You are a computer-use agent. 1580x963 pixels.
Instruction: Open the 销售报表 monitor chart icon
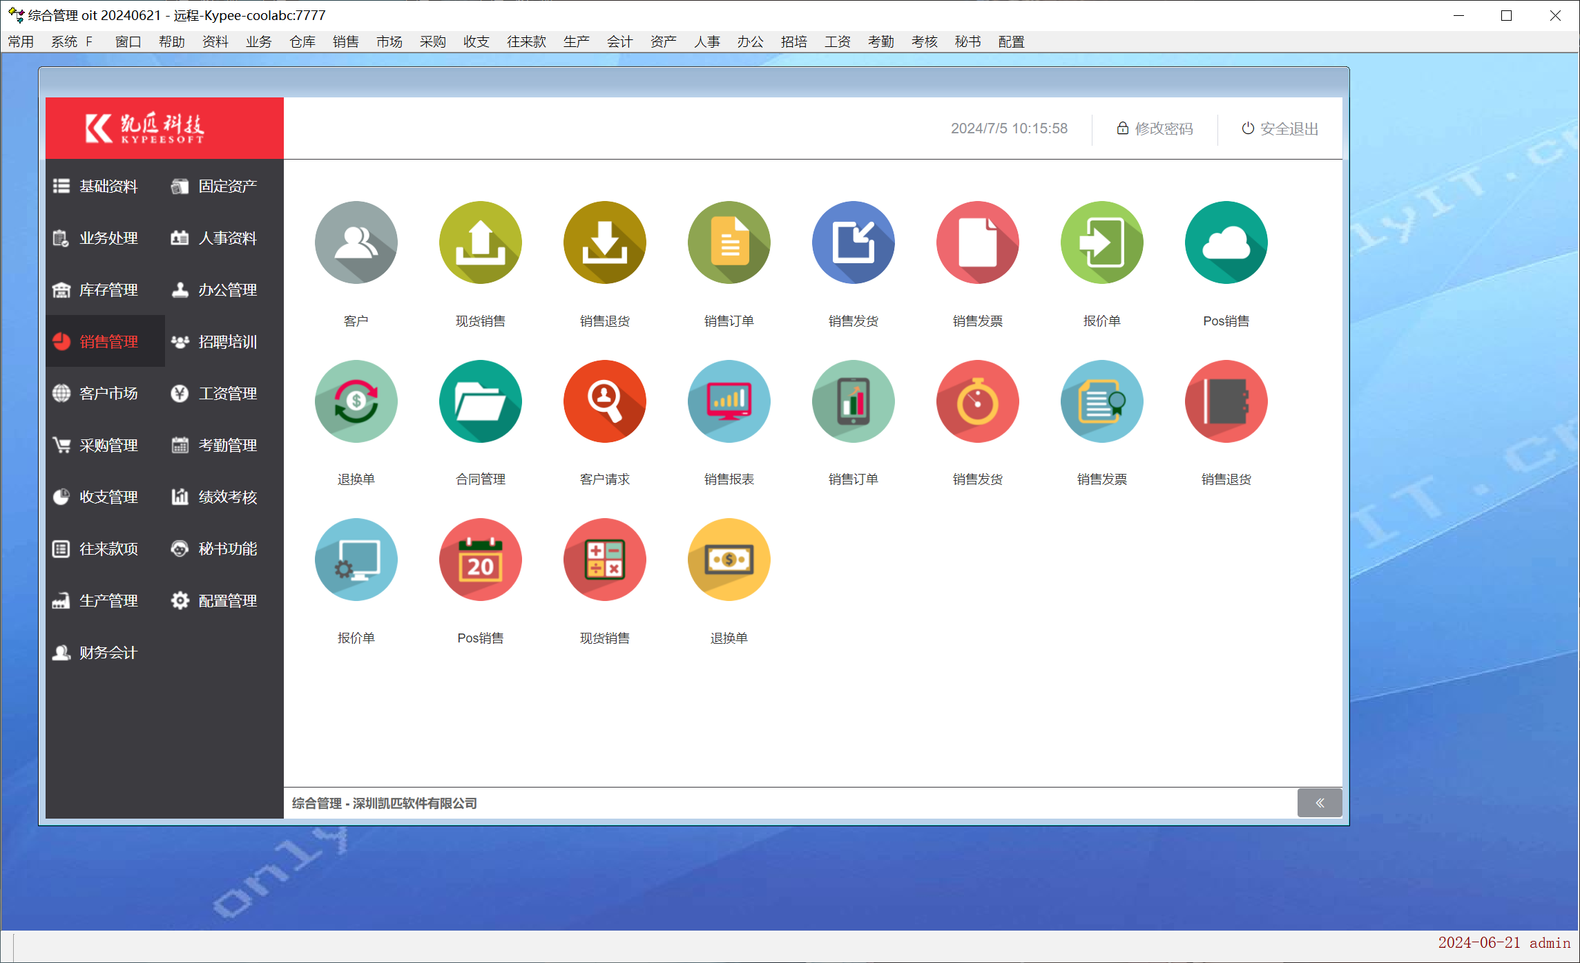pos(729,401)
